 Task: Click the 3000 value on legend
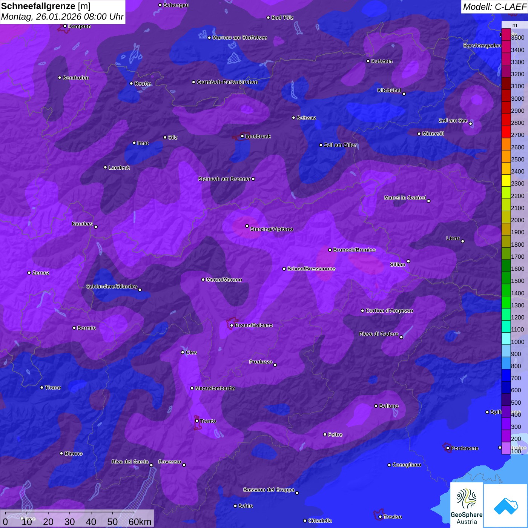[517, 98]
